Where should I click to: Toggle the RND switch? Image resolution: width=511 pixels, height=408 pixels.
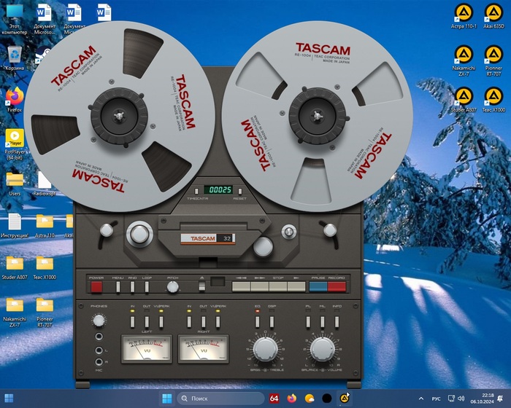click(132, 286)
